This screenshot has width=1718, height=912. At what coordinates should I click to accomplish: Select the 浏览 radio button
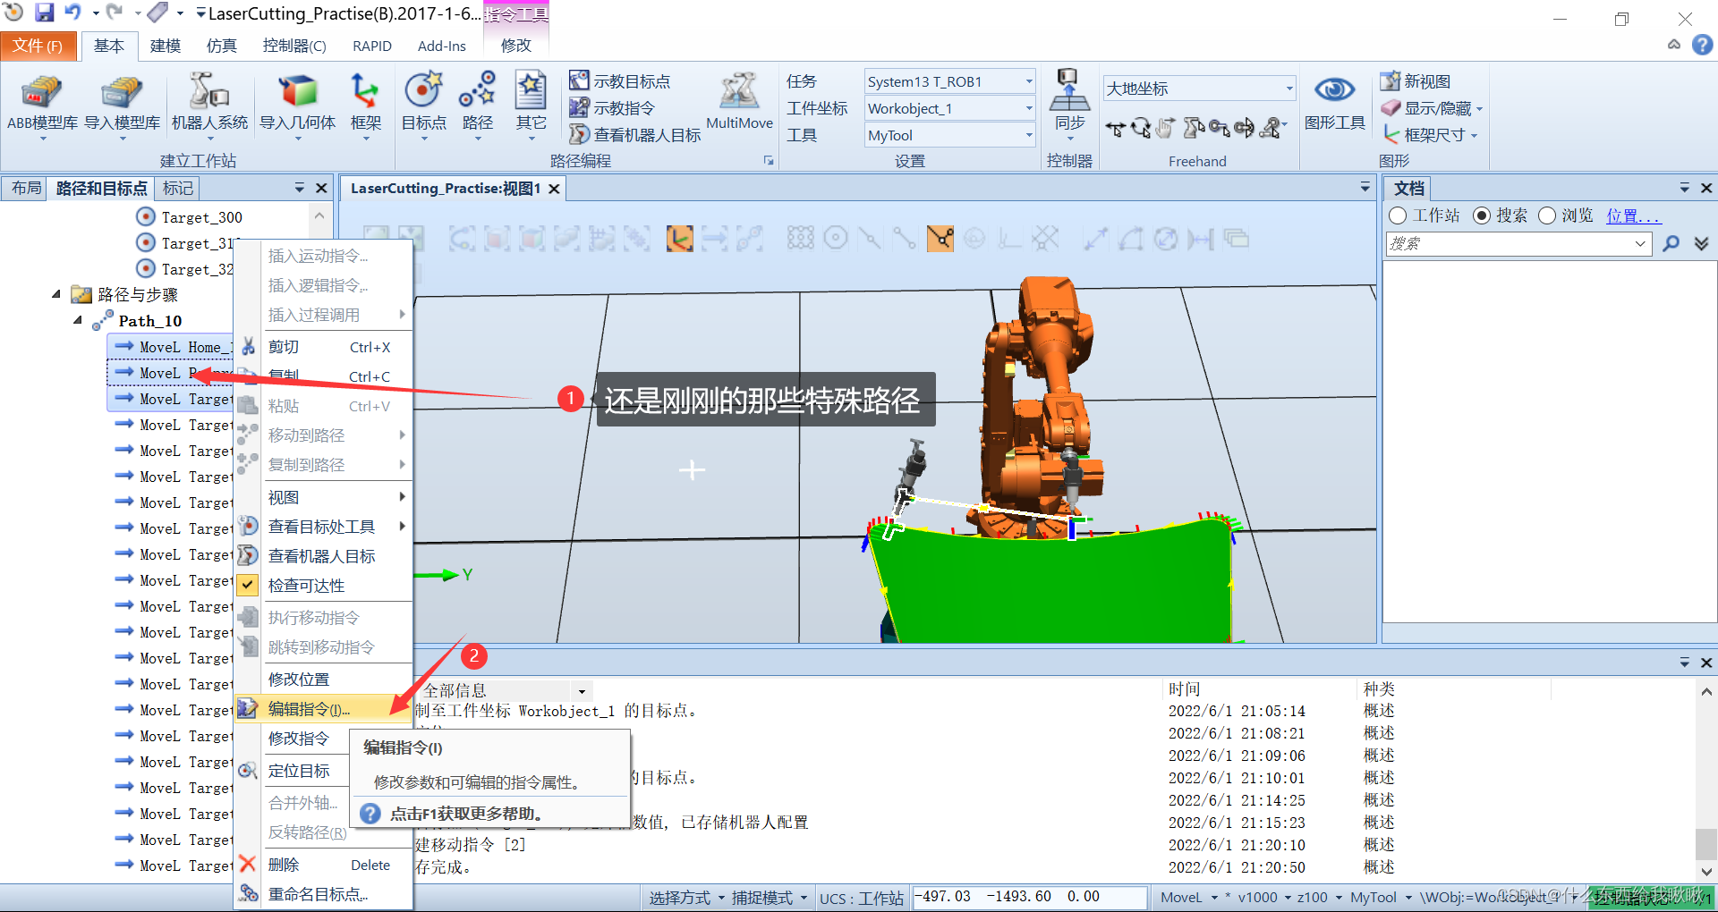coord(1547,215)
